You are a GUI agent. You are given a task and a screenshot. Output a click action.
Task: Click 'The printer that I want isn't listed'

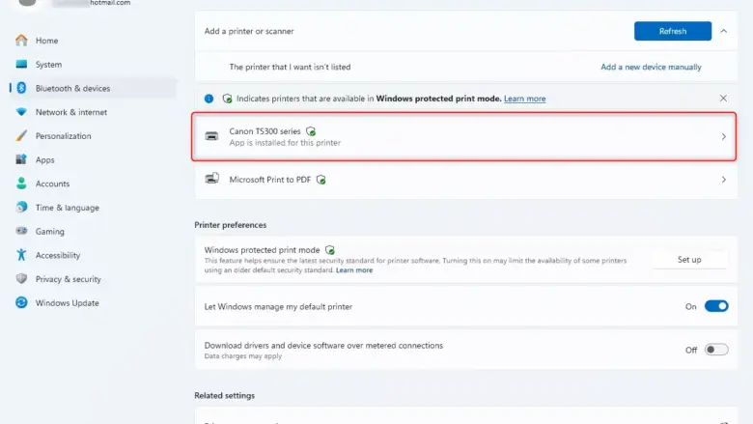290,67
